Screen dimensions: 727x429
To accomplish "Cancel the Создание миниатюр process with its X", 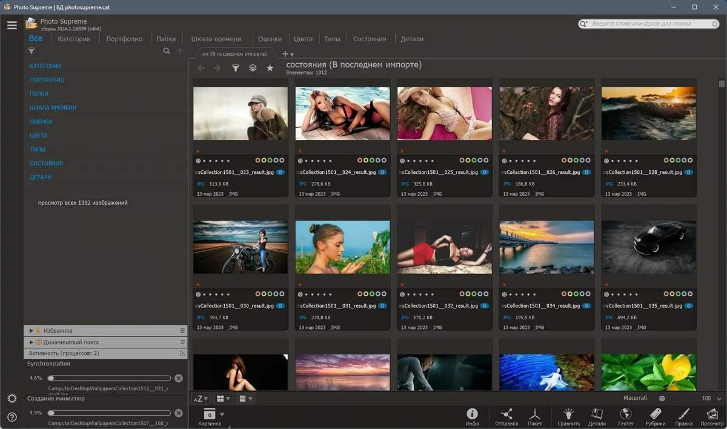I will [x=178, y=413].
